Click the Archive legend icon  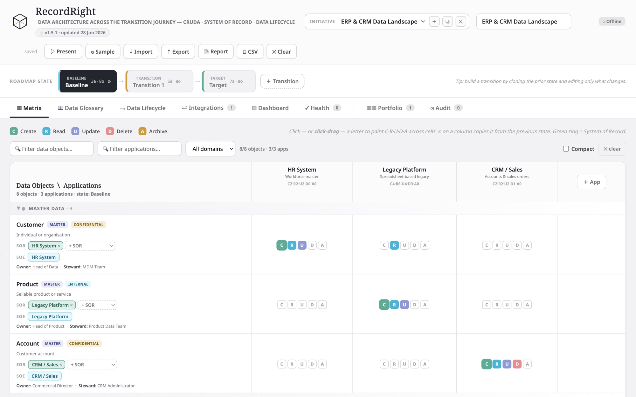pos(142,131)
